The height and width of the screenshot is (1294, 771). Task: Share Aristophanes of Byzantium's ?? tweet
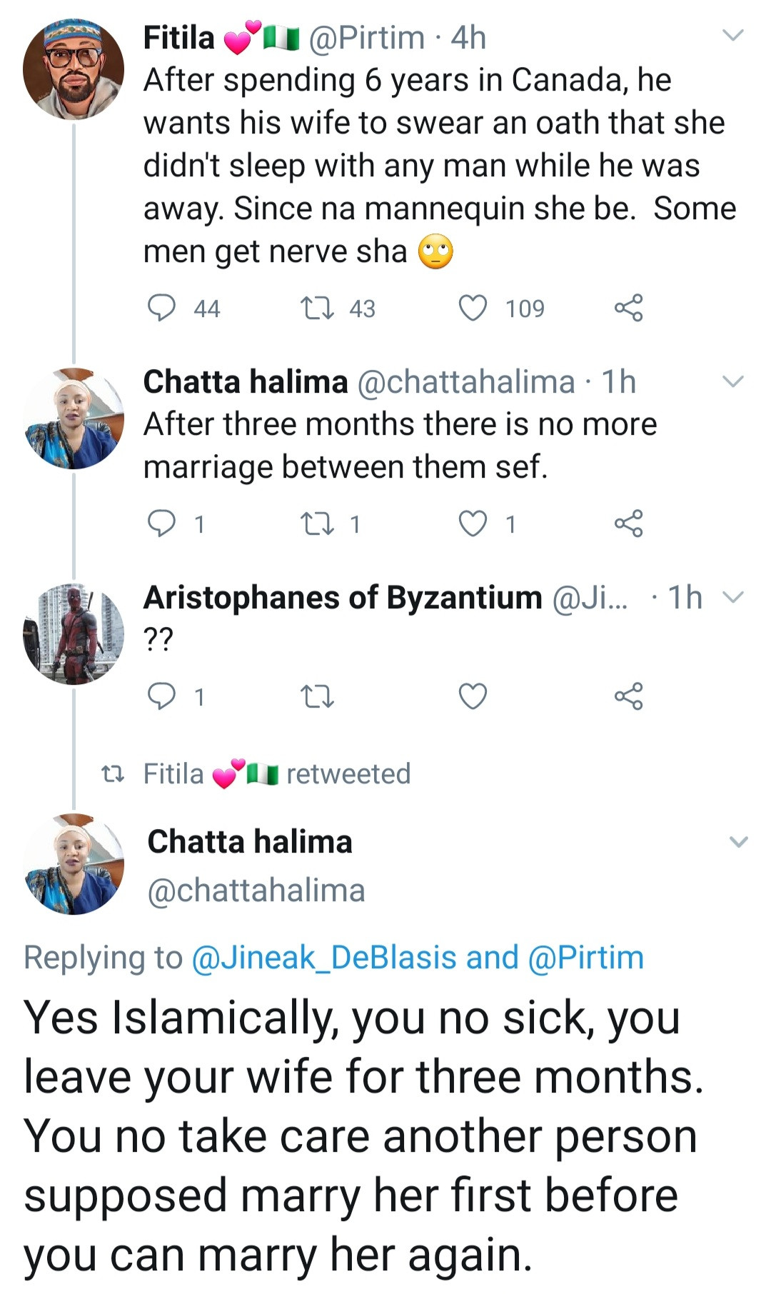[x=628, y=696]
